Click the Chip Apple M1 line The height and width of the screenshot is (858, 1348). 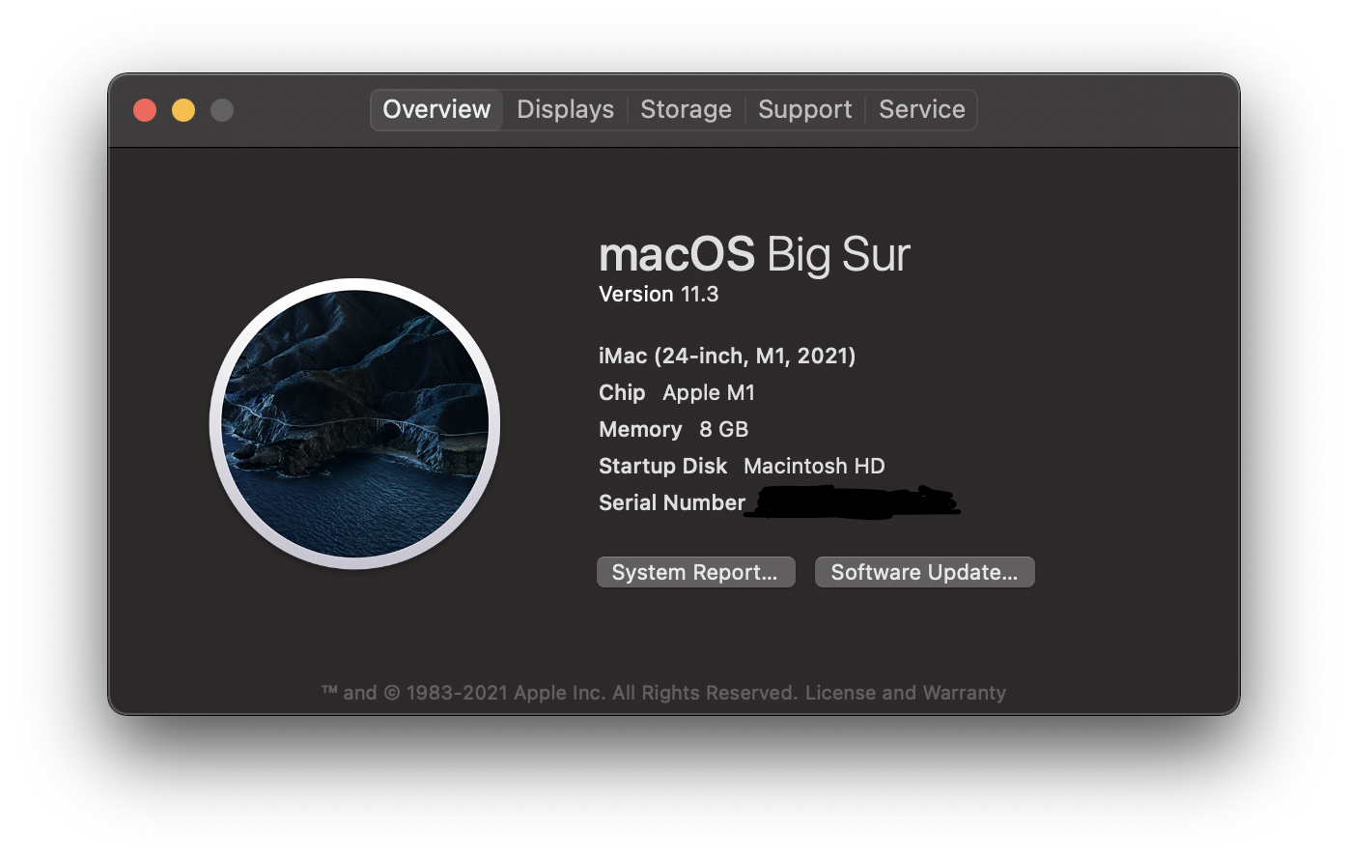coord(677,392)
